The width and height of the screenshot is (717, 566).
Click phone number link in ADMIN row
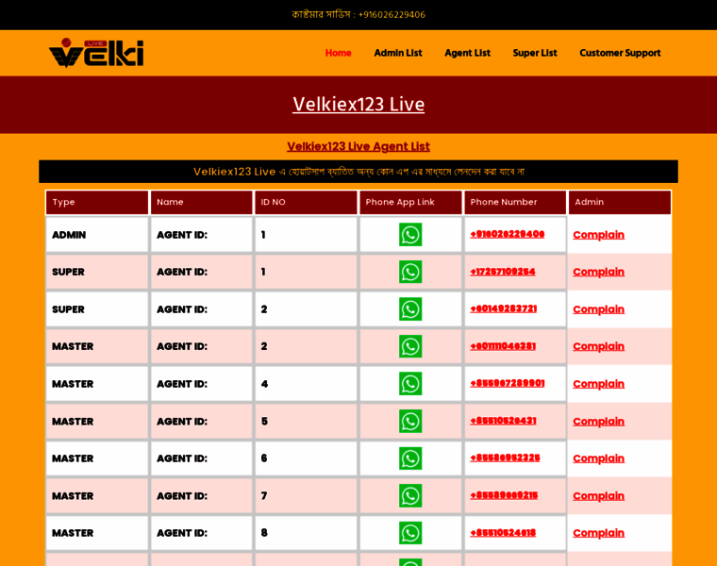508,234
